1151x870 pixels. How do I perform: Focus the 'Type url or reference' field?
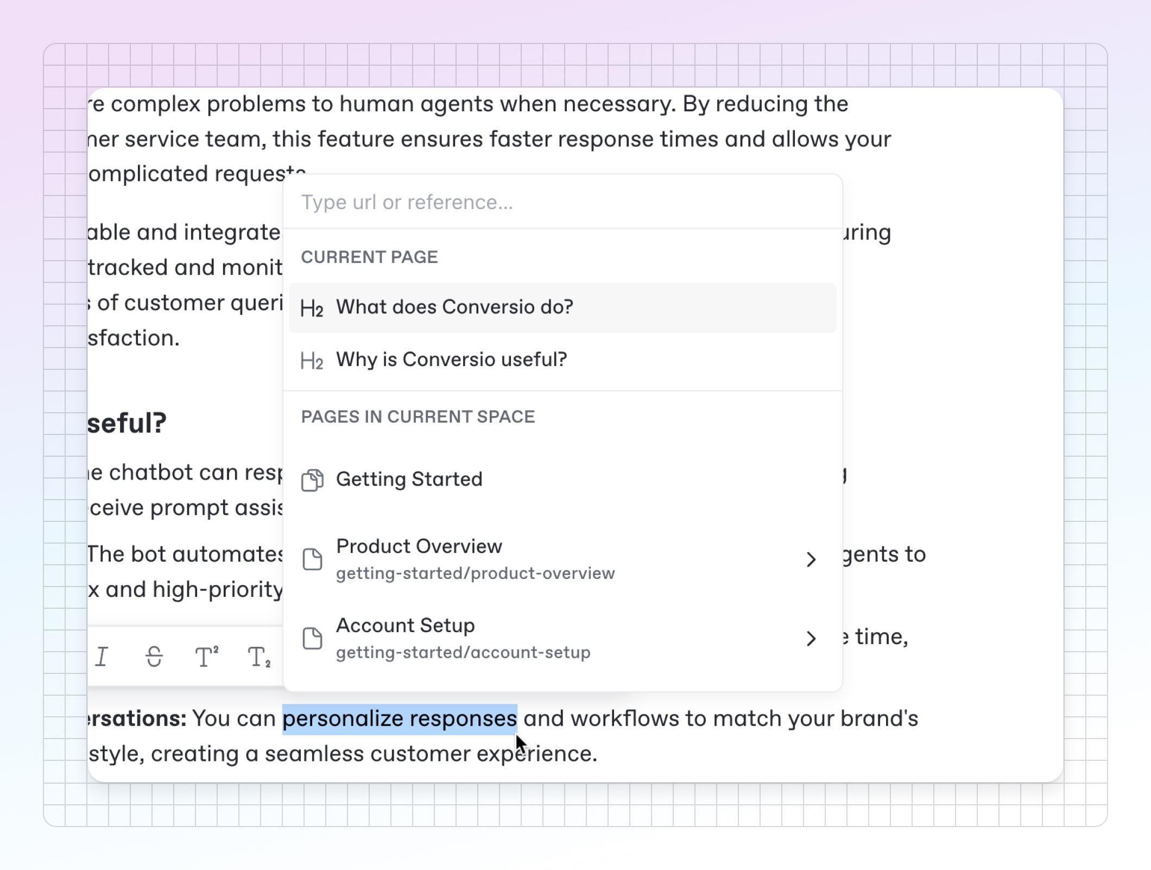coord(562,202)
